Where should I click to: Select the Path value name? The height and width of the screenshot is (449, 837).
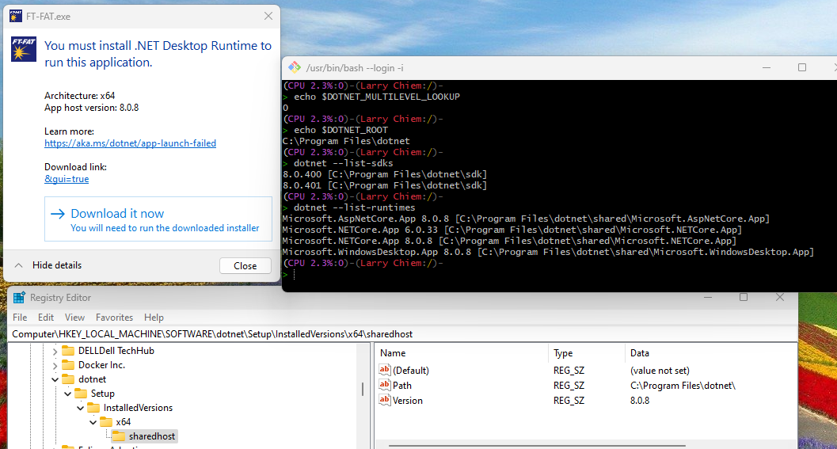pos(402,385)
